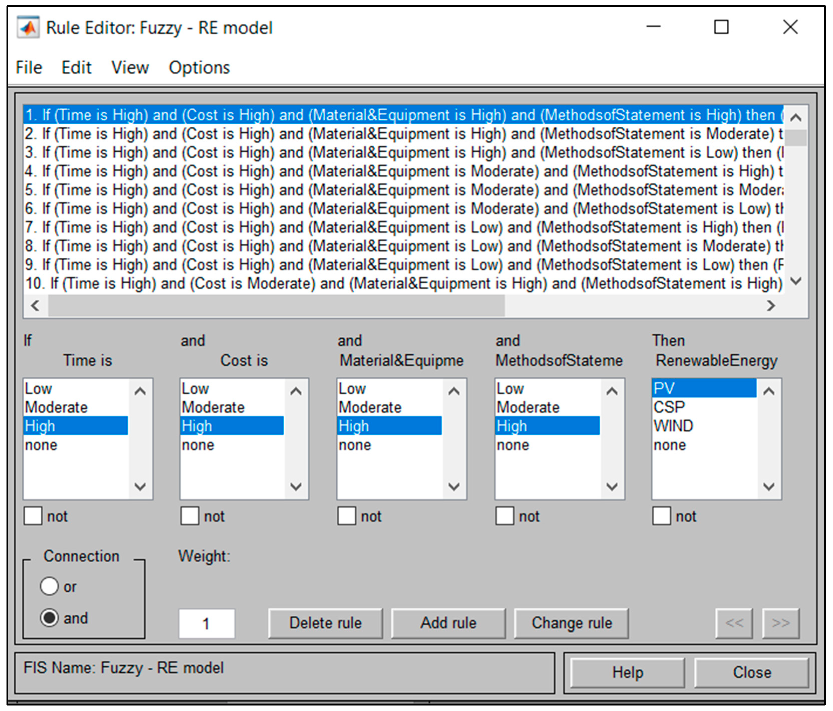Choose Moderate in the Cost list
Screen dimensions: 833x711
point(232,407)
